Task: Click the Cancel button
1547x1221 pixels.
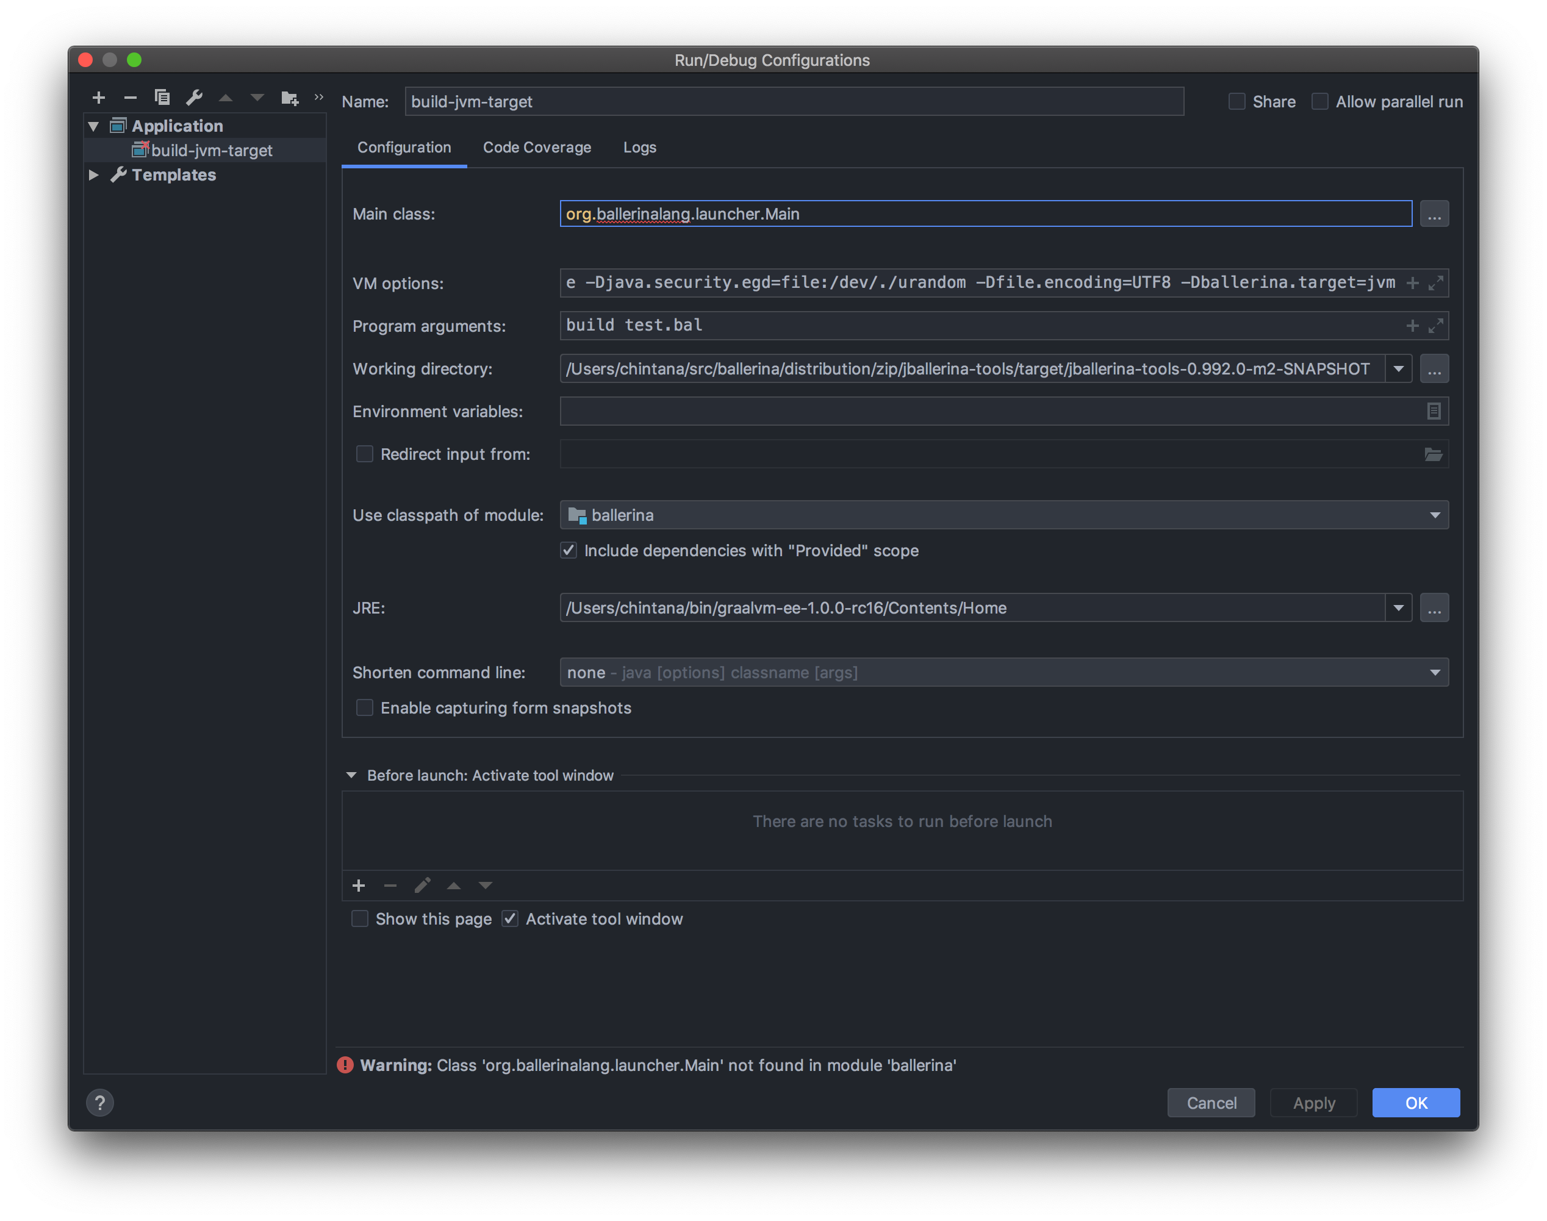Action: coord(1211,1102)
